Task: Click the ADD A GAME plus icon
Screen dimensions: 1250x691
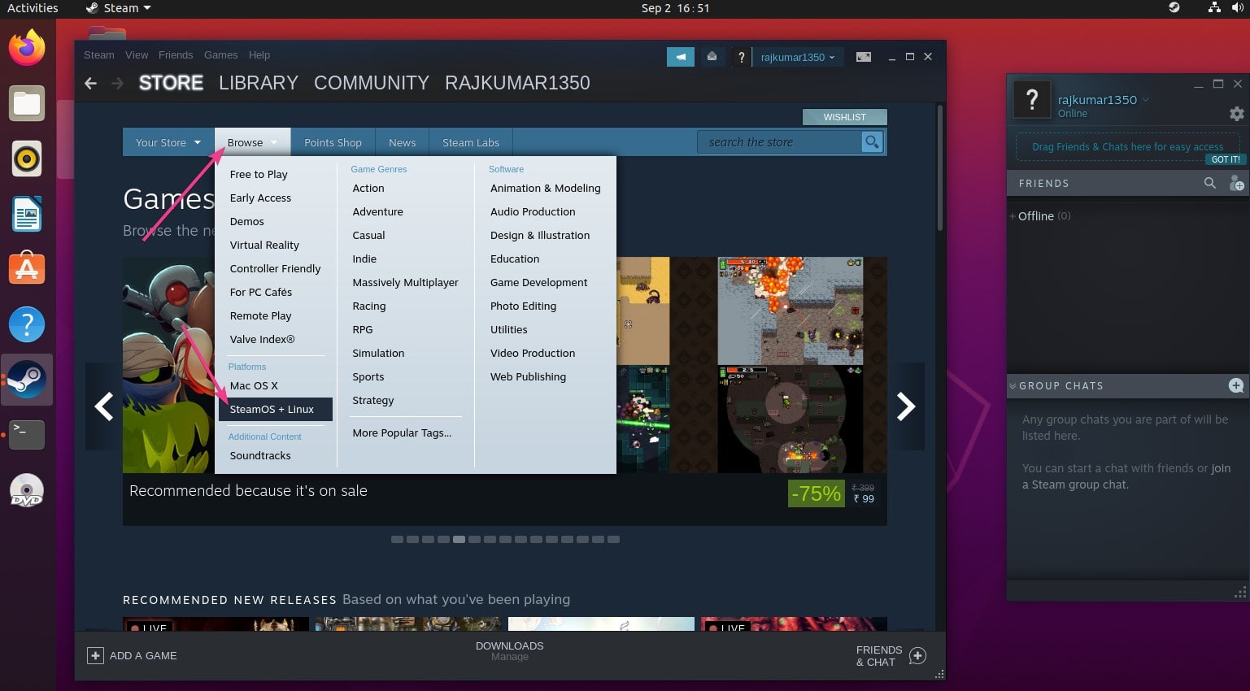Action: click(95, 655)
